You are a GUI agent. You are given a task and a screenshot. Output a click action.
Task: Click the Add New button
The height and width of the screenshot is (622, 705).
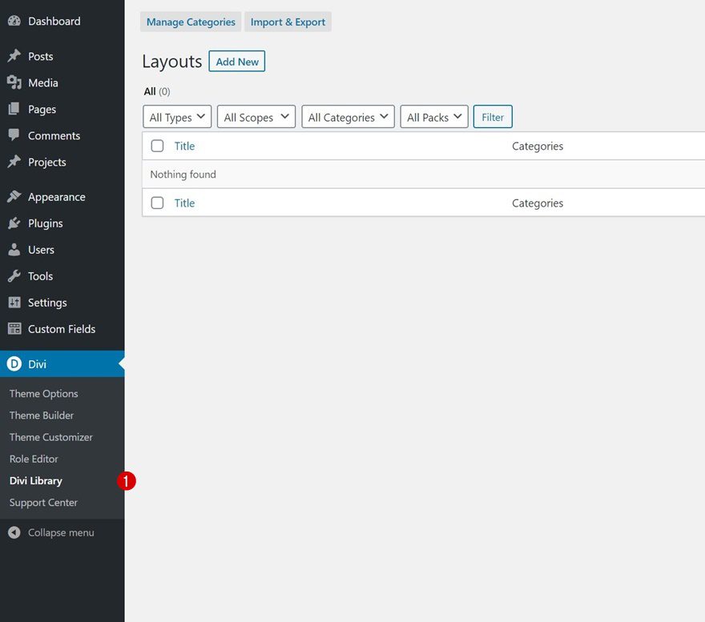[236, 61]
